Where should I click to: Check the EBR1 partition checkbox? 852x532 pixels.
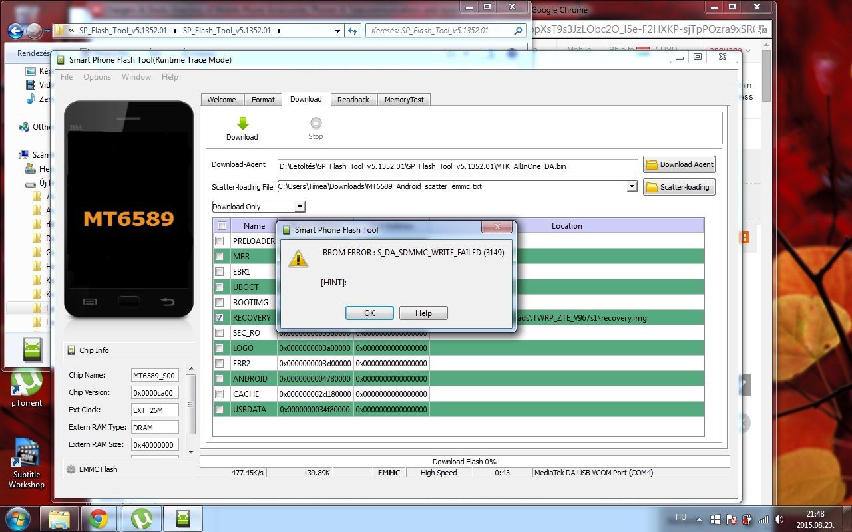(x=219, y=271)
